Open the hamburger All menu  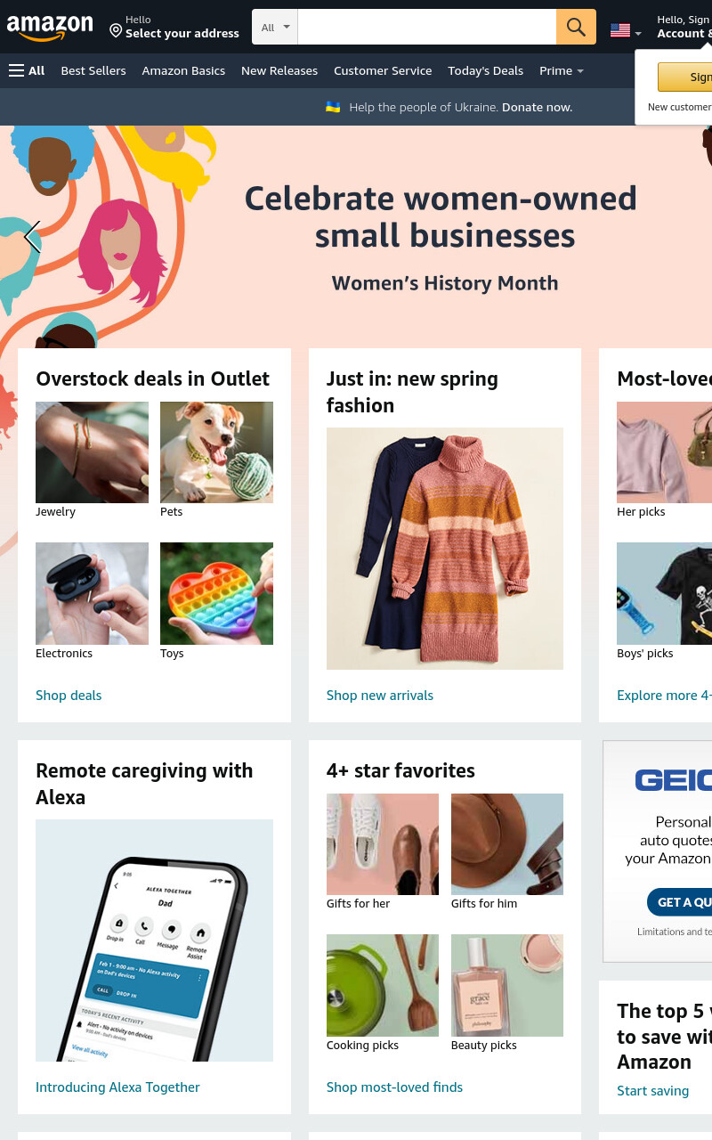click(27, 70)
